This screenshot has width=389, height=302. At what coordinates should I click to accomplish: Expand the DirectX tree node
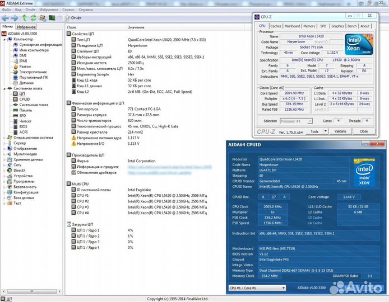(4, 171)
